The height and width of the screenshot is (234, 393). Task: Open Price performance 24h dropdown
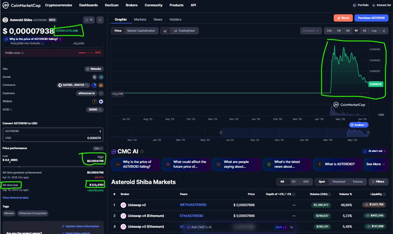click(98, 148)
